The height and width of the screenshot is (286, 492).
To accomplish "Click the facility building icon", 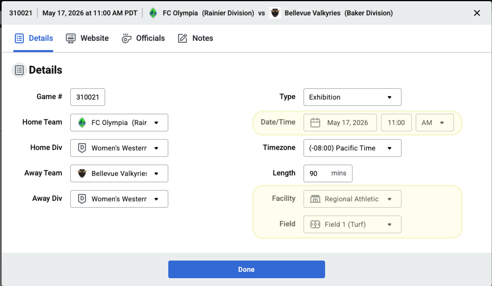I will click(315, 199).
